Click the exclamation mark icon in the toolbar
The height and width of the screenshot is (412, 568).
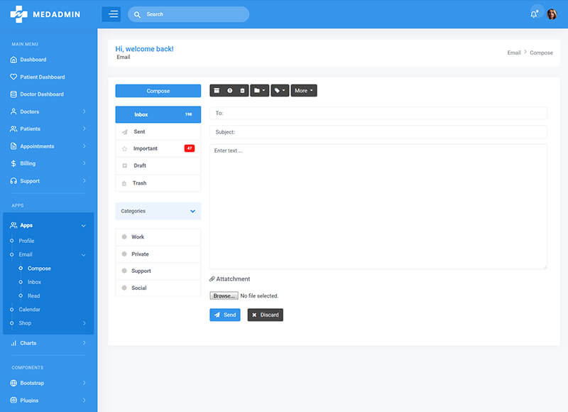229,91
